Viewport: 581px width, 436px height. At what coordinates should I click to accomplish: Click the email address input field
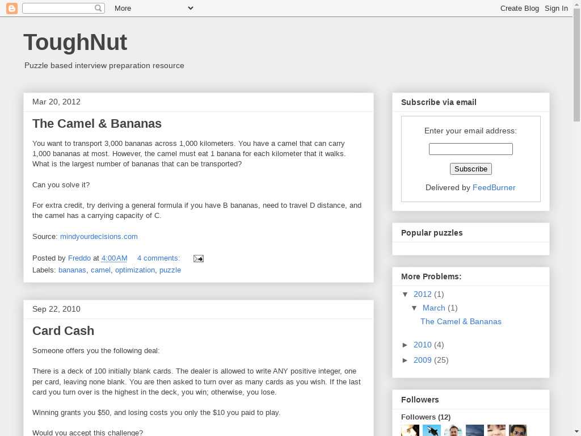tap(470, 149)
